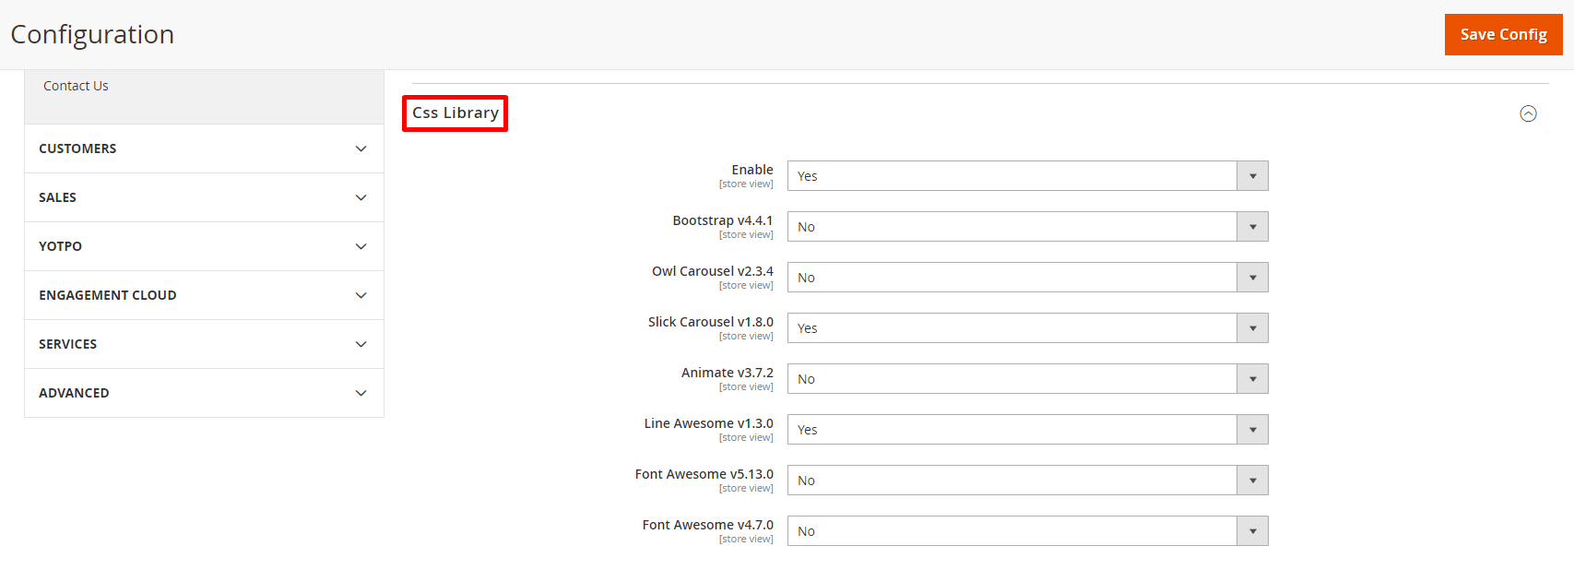Click the Slick Carousel dropdown arrow
The height and width of the screenshot is (570, 1574).
click(x=1252, y=328)
